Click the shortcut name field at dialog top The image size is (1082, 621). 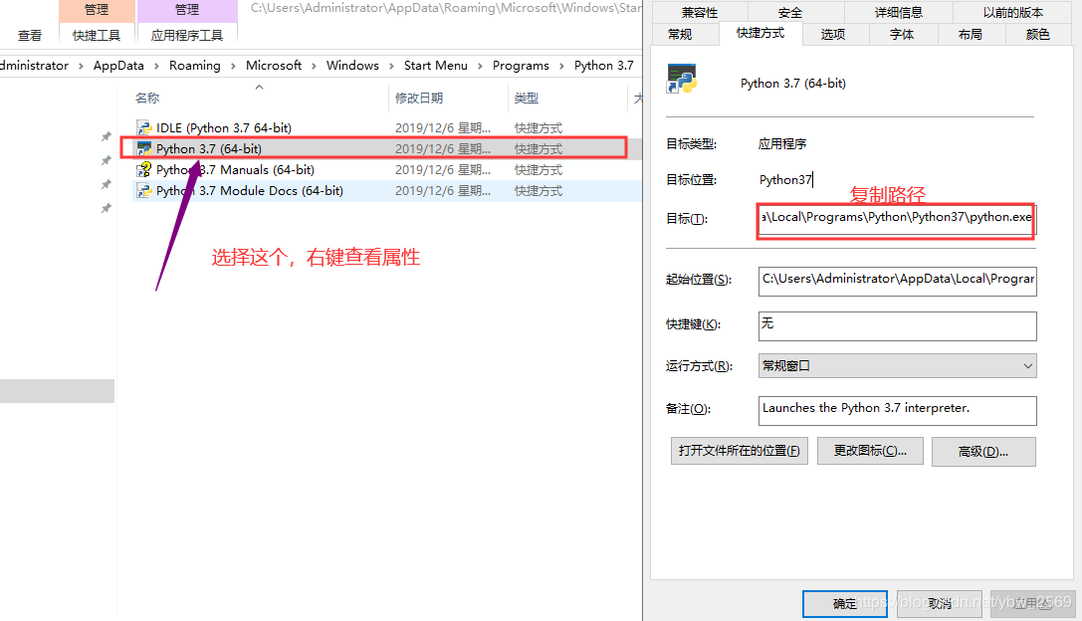coord(793,84)
